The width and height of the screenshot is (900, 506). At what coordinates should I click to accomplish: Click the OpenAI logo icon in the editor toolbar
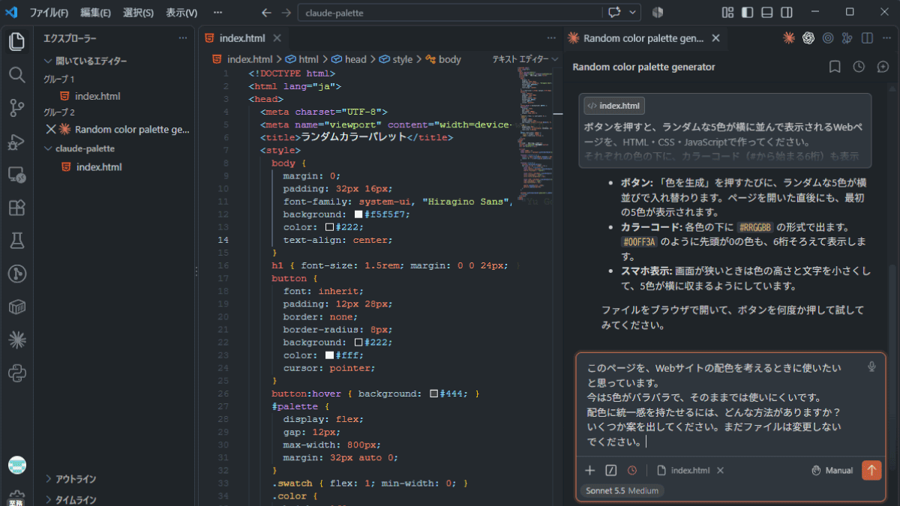(x=808, y=38)
